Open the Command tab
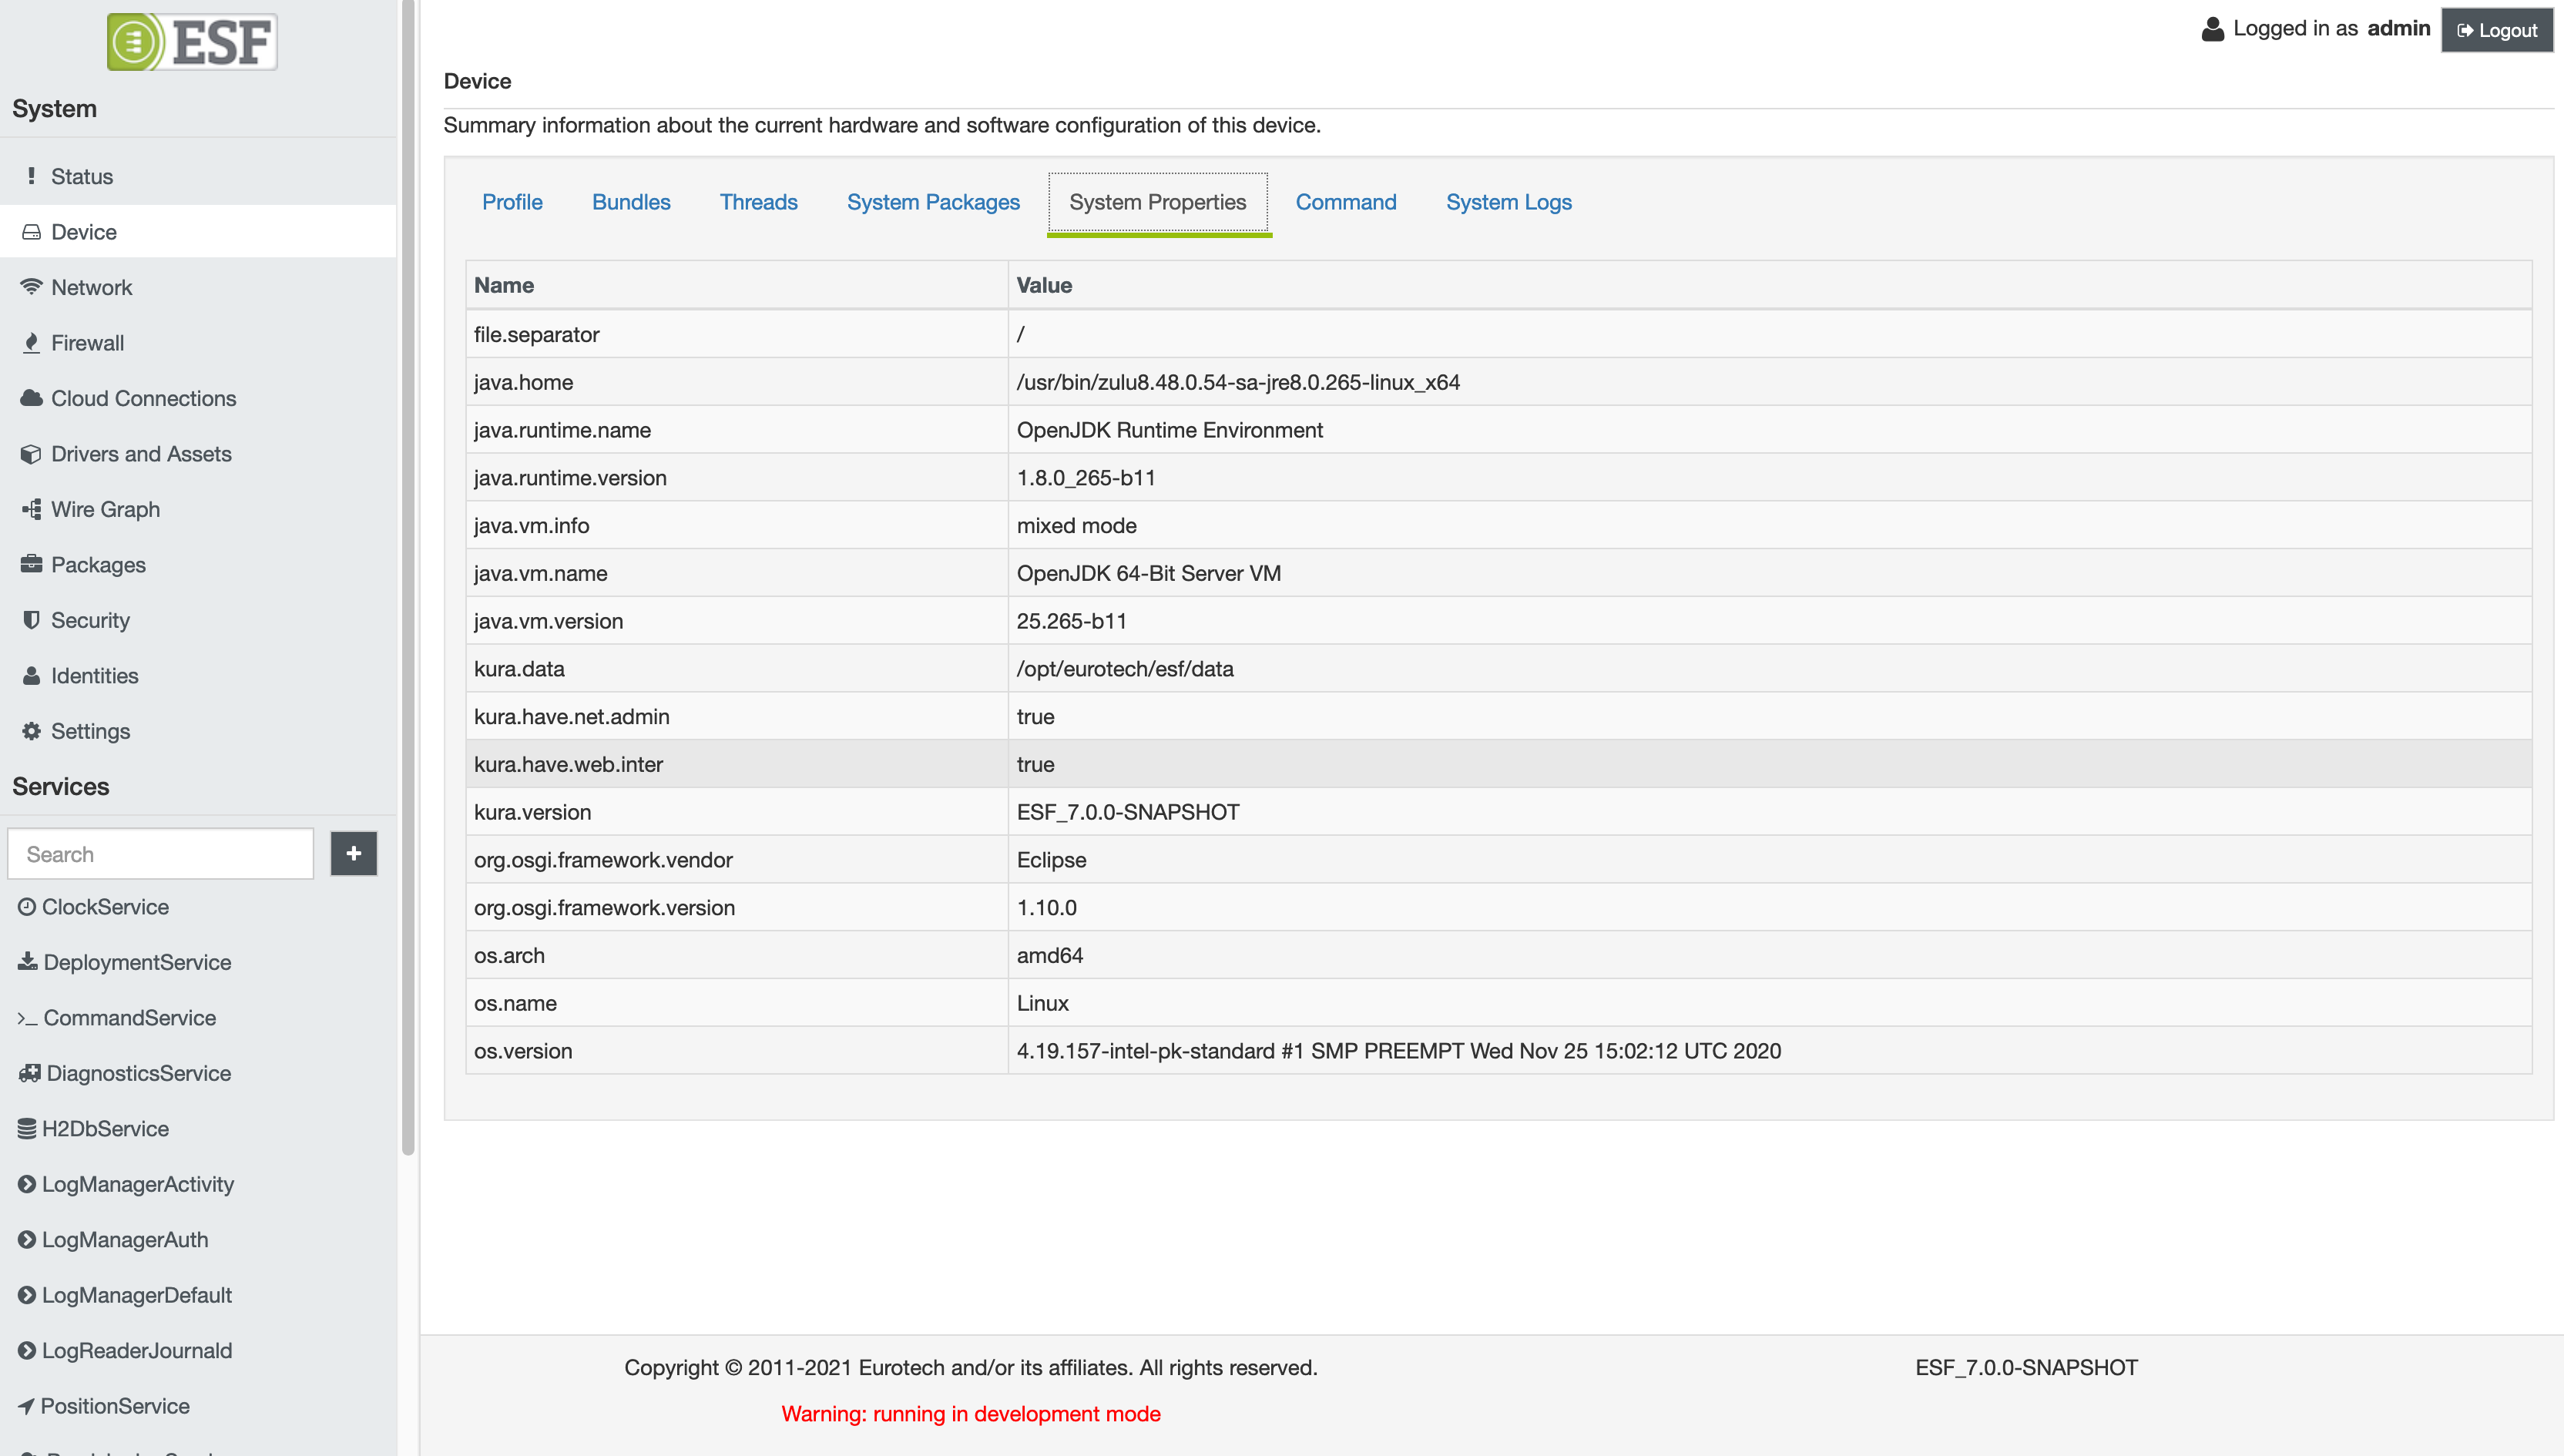This screenshot has height=1456, width=2564. (1345, 202)
